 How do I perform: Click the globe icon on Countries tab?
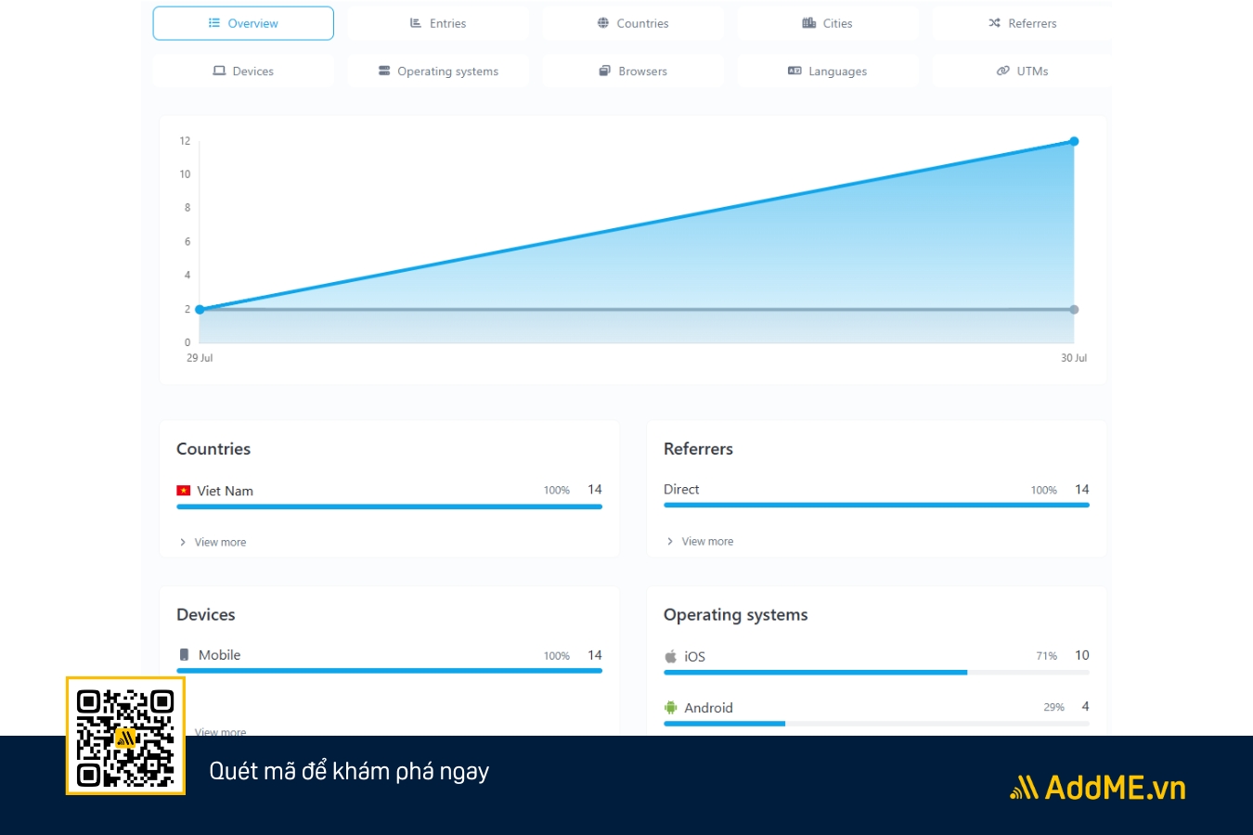(603, 23)
